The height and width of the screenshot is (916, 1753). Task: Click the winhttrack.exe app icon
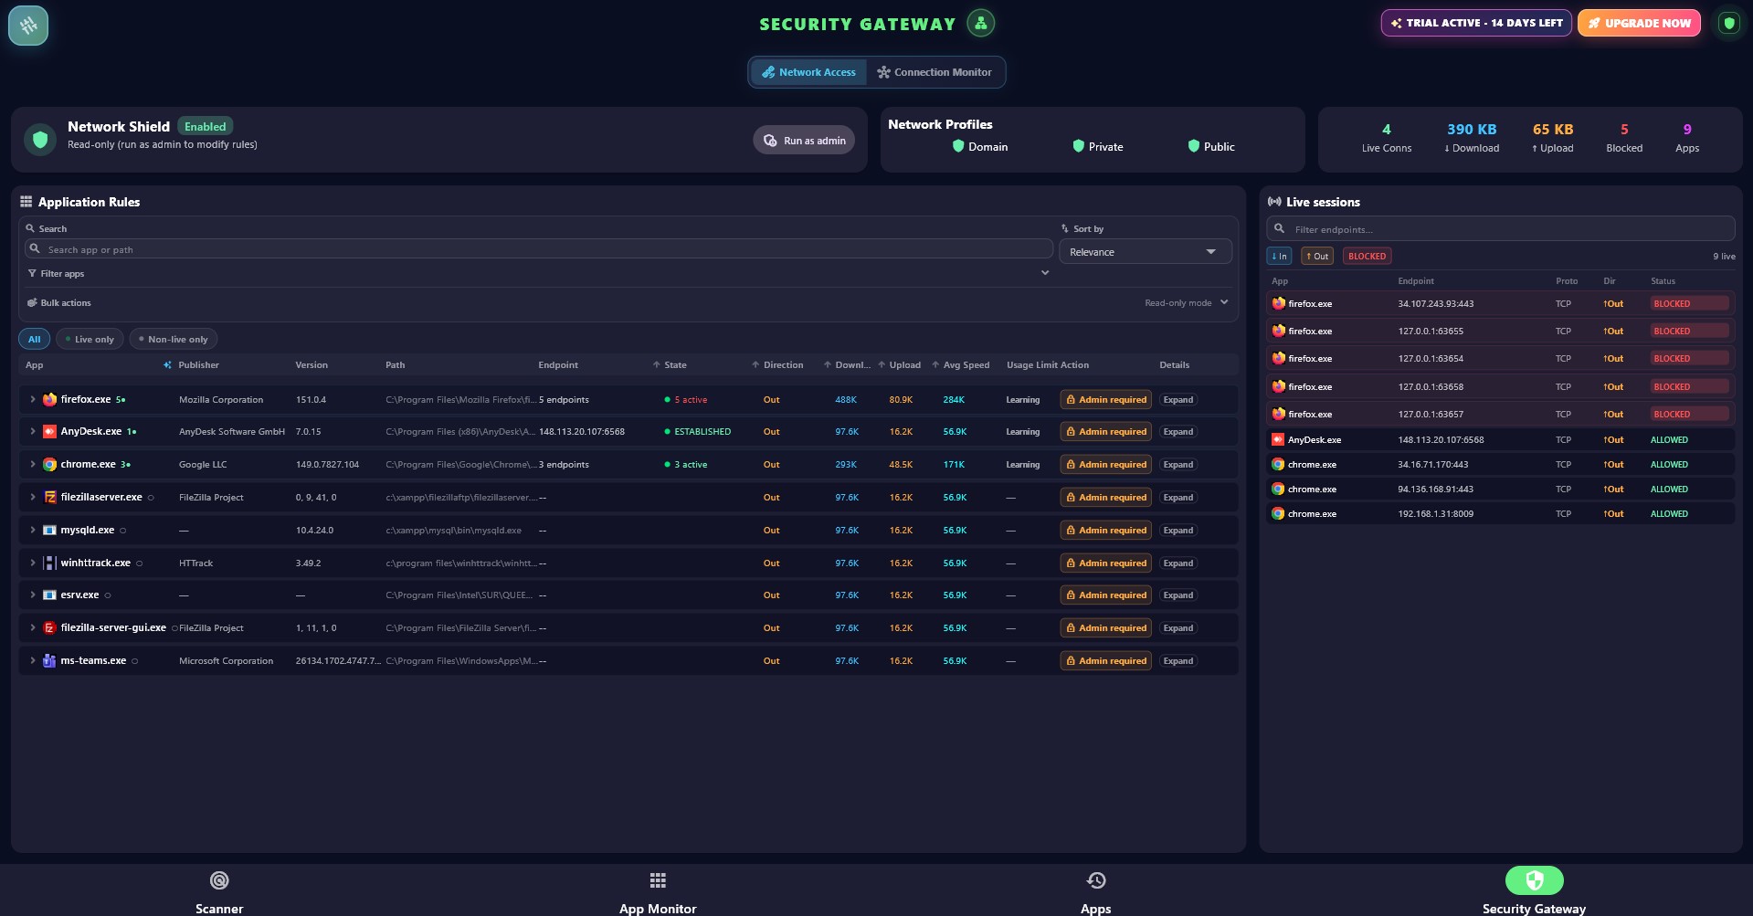pyautogui.click(x=50, y=563)
